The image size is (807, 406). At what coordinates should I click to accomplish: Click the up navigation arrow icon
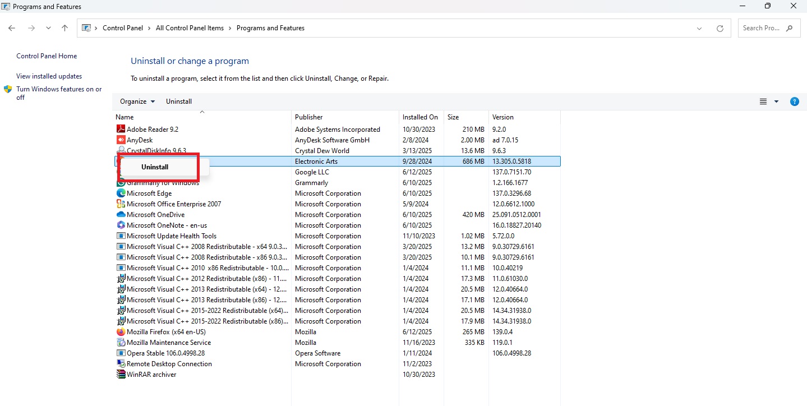click(x=64, y=27)
